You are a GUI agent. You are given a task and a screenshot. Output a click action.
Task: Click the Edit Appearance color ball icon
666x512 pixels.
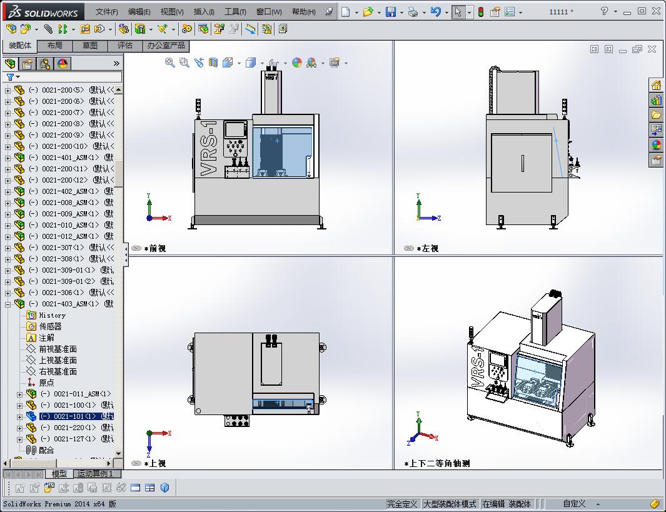click(x=297, y=63)
